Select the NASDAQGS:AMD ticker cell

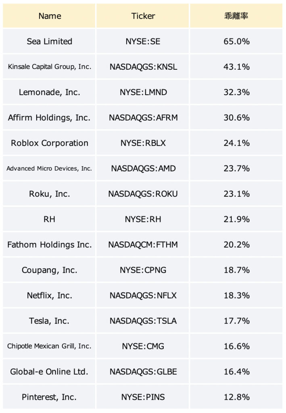point(143,168)
